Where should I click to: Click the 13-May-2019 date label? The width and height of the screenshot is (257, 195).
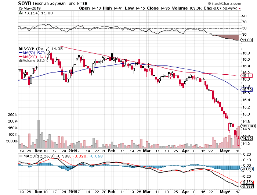(29, 8)
